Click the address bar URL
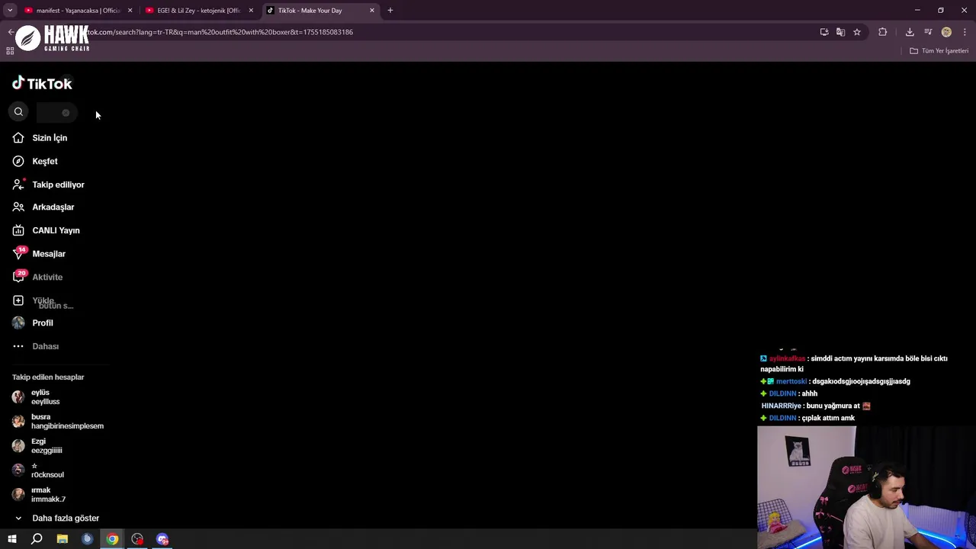Screen dimensions: 976x549 (x=221, y=32)
